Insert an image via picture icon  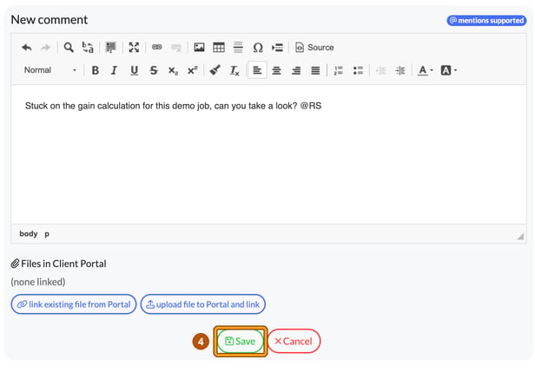click(199, 47)
